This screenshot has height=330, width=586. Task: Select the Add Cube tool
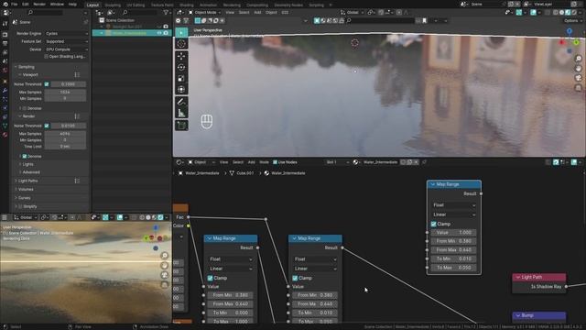click(181, 125)
